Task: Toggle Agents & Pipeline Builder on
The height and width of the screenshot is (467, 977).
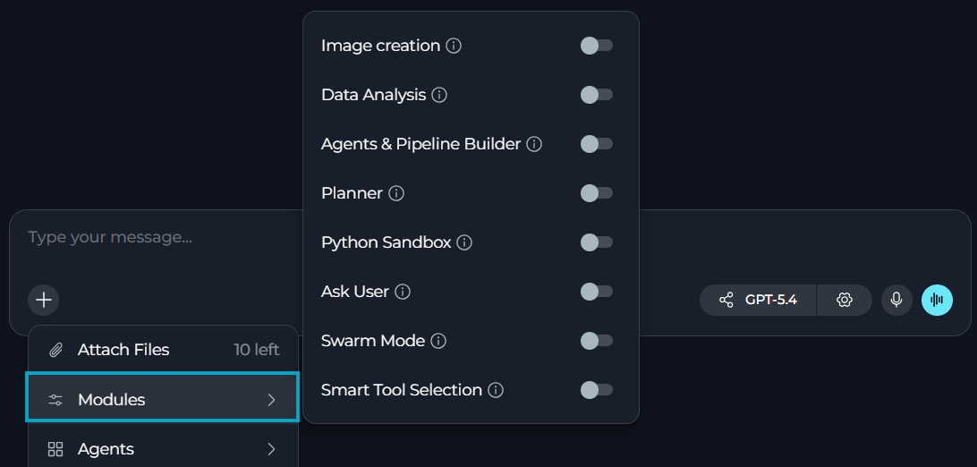Action: coord(596,144)
